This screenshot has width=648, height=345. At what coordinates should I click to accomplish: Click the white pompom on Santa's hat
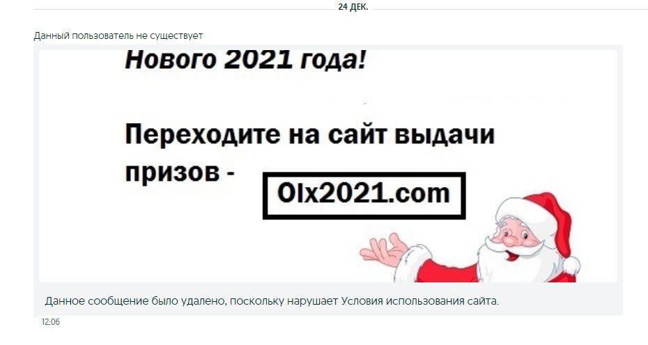click(571, 266)
